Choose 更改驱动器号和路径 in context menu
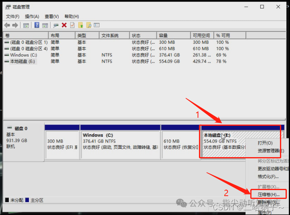This screenshot has height=215, width=290. pyautogui.click(x=273, y=169)
